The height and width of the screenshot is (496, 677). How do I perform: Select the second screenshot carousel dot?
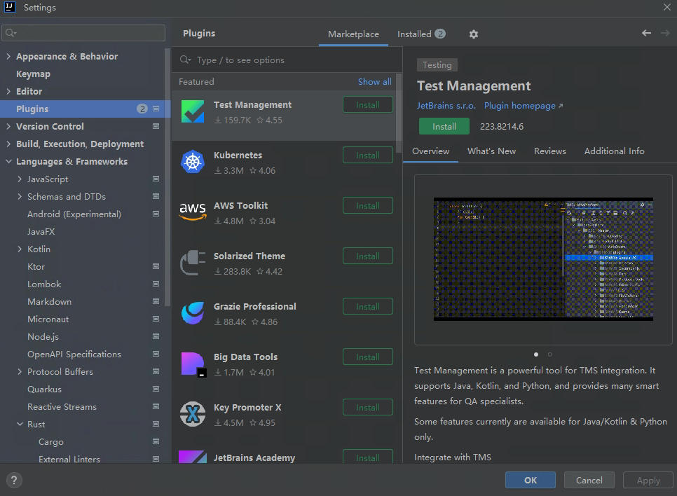click(x=549, y=354)
